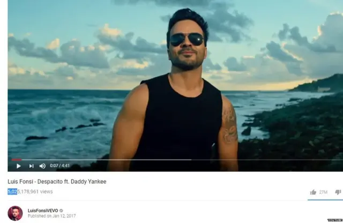The width and height of the screenshot is (343, 223).
Task: Click the highlighted 5,02 digits in the view count
Action: click(12, 191)
